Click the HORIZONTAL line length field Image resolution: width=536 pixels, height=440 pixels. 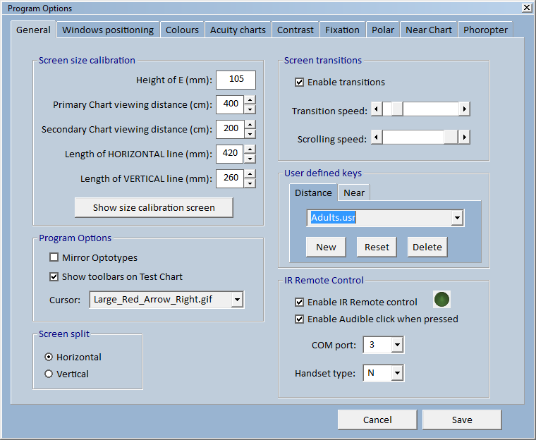pos(230,154)
